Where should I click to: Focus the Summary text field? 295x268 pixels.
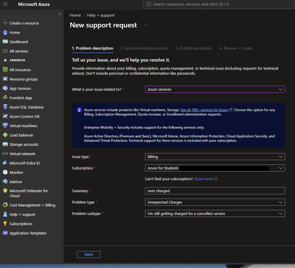[x=215, y=191]
